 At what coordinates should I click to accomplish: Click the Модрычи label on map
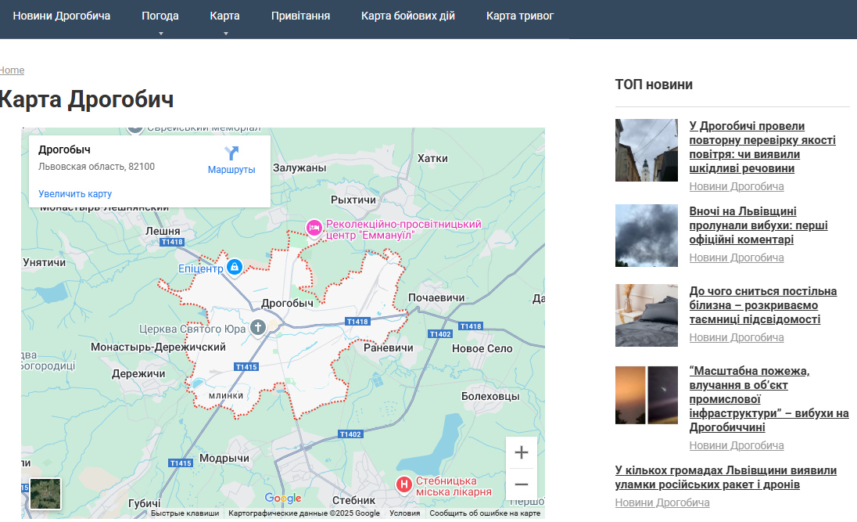224,458
